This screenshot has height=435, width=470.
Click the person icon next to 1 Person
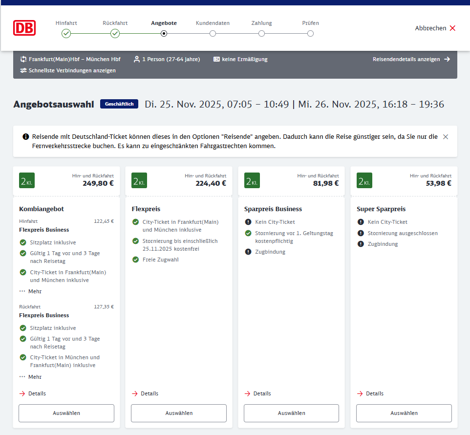click(137, 59)
